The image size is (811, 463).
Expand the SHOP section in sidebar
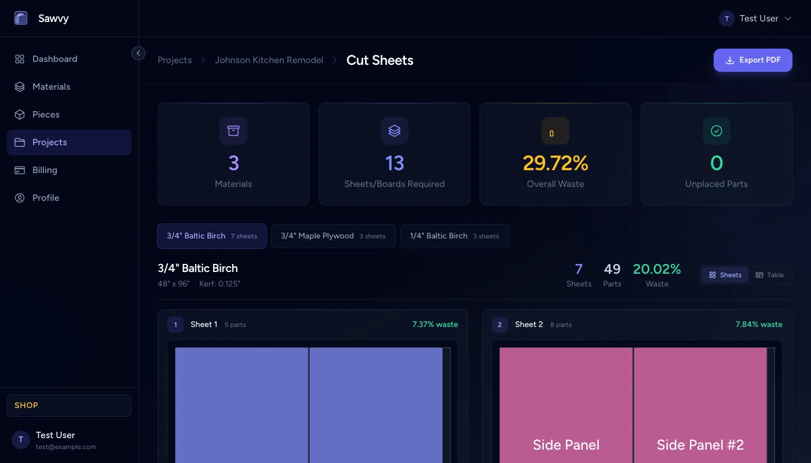coord(69,406)
